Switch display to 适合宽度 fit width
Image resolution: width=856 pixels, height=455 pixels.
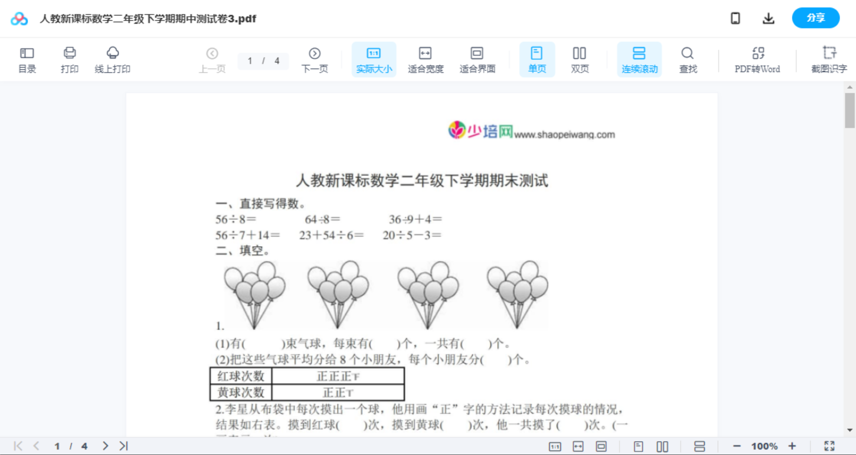click(x=426, y=59)
